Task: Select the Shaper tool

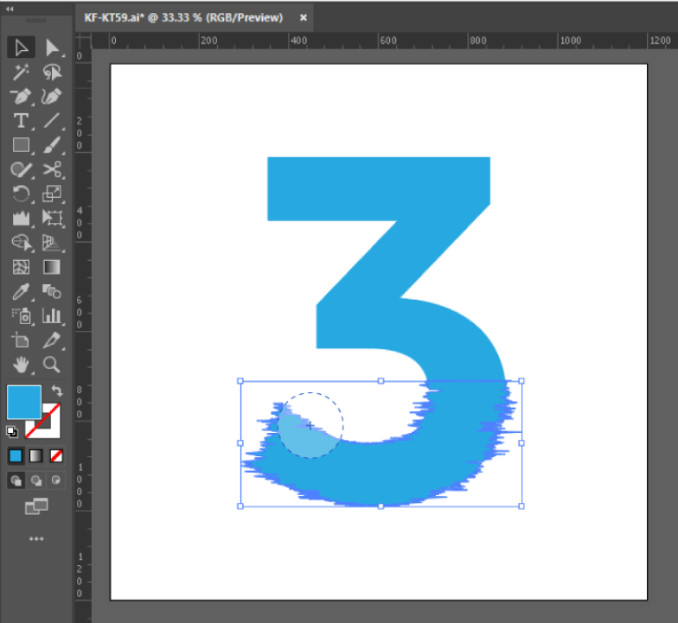Action: click(21, 169)
